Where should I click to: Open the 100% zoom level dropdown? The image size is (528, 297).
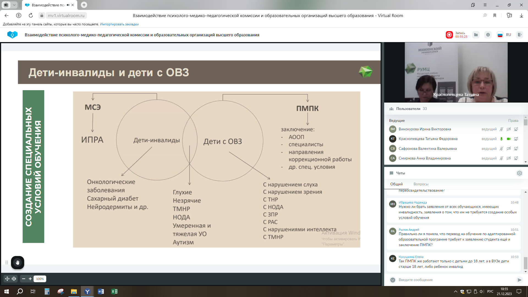point(40,279)
